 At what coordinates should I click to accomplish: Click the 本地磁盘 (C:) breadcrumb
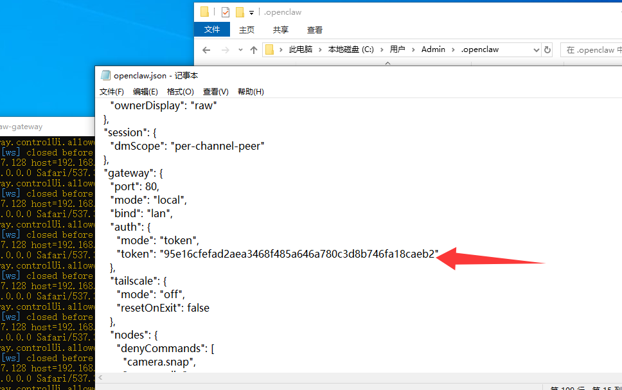click(x=350, y=49)
